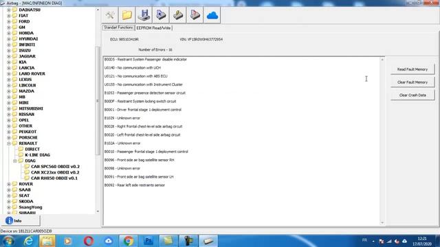Collapse the RENAULT tree node

pyautogui.click(x=9, y=143)
